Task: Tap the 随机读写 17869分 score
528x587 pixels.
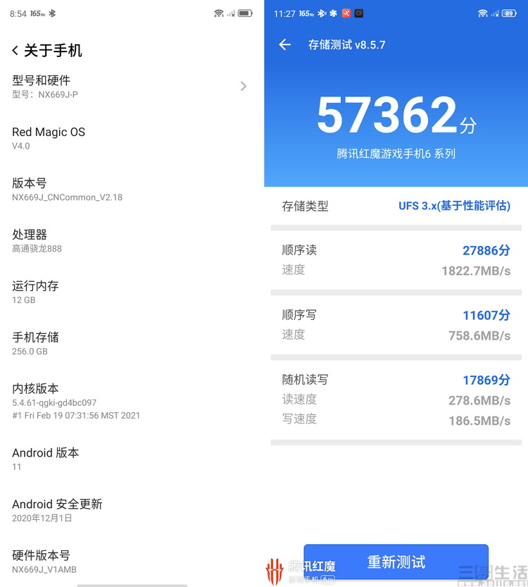Action: click(486, 380)
